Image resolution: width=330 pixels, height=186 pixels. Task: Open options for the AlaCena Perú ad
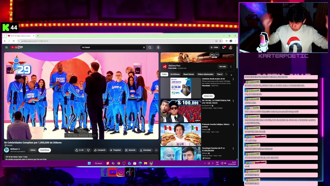coord(231,67)
